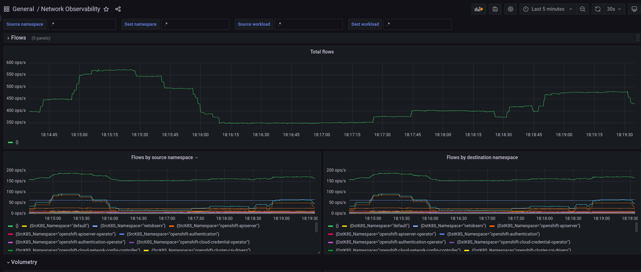Toggle openshift-apiserver series in destination legend
641x272 pixels.
coord(538,226)
